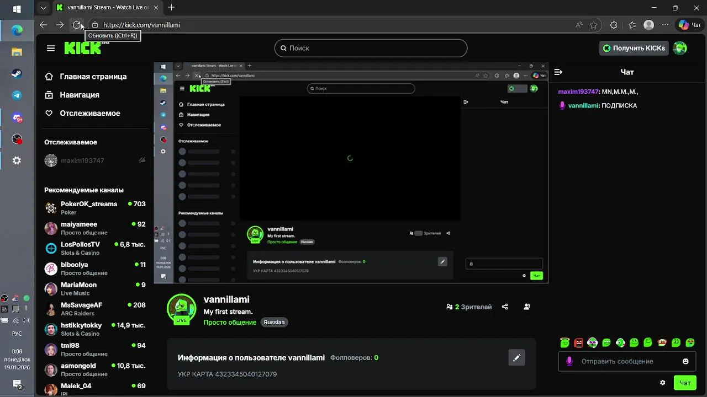The height and width of the screenshot is (397, 707).
Task: Click the user-with-plus icon beside share
Action: pyautogui.click(x=527, y=307)
